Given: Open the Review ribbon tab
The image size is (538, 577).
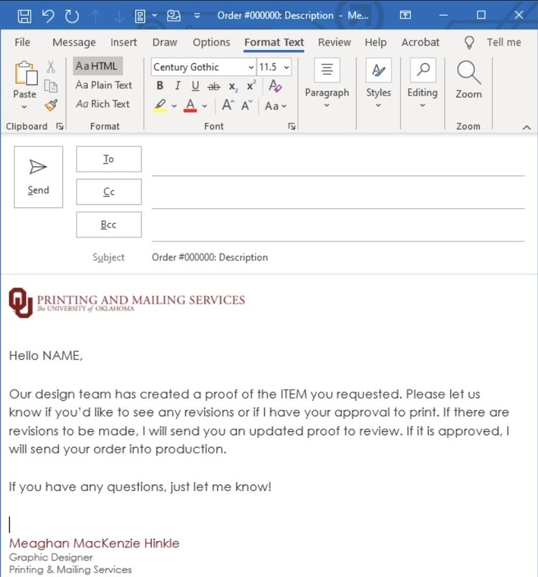Looking at the screenshot, I should (x=334, y=42).
